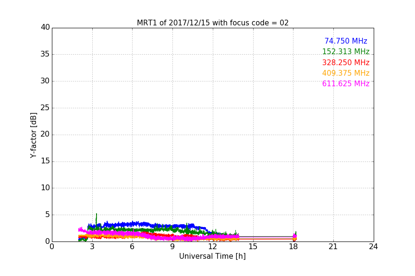415x276 pixels.
Task: Click the green '152.313 MHz' legend label
Action: click(346, 51)
